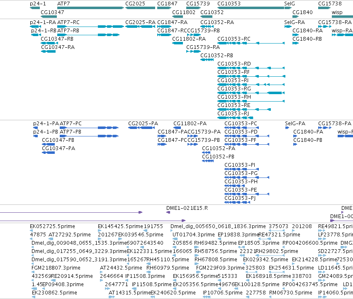Click the p24-1 gene label
The width and height of the screenshot is (353, 299).
pyautogui.click(x=38, y=4)
